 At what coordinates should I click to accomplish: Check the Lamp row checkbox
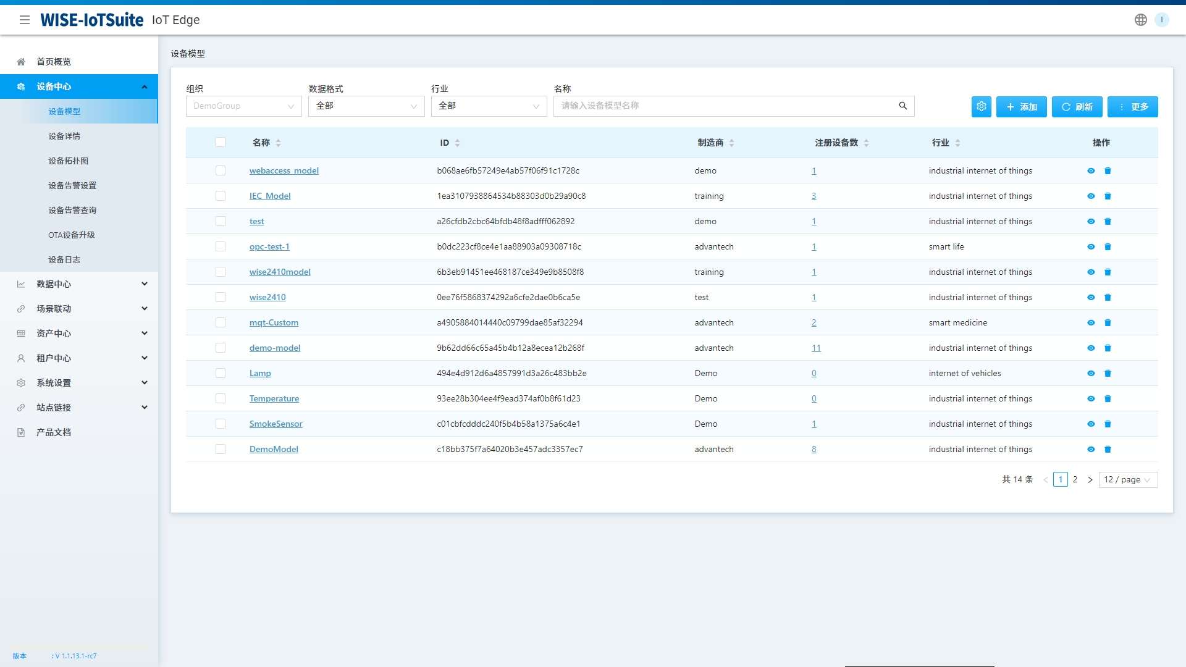(x=221, y=373)
